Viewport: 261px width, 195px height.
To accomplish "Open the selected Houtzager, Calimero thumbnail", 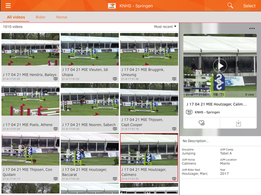I will pyautogui.click(x=149, y=150).
